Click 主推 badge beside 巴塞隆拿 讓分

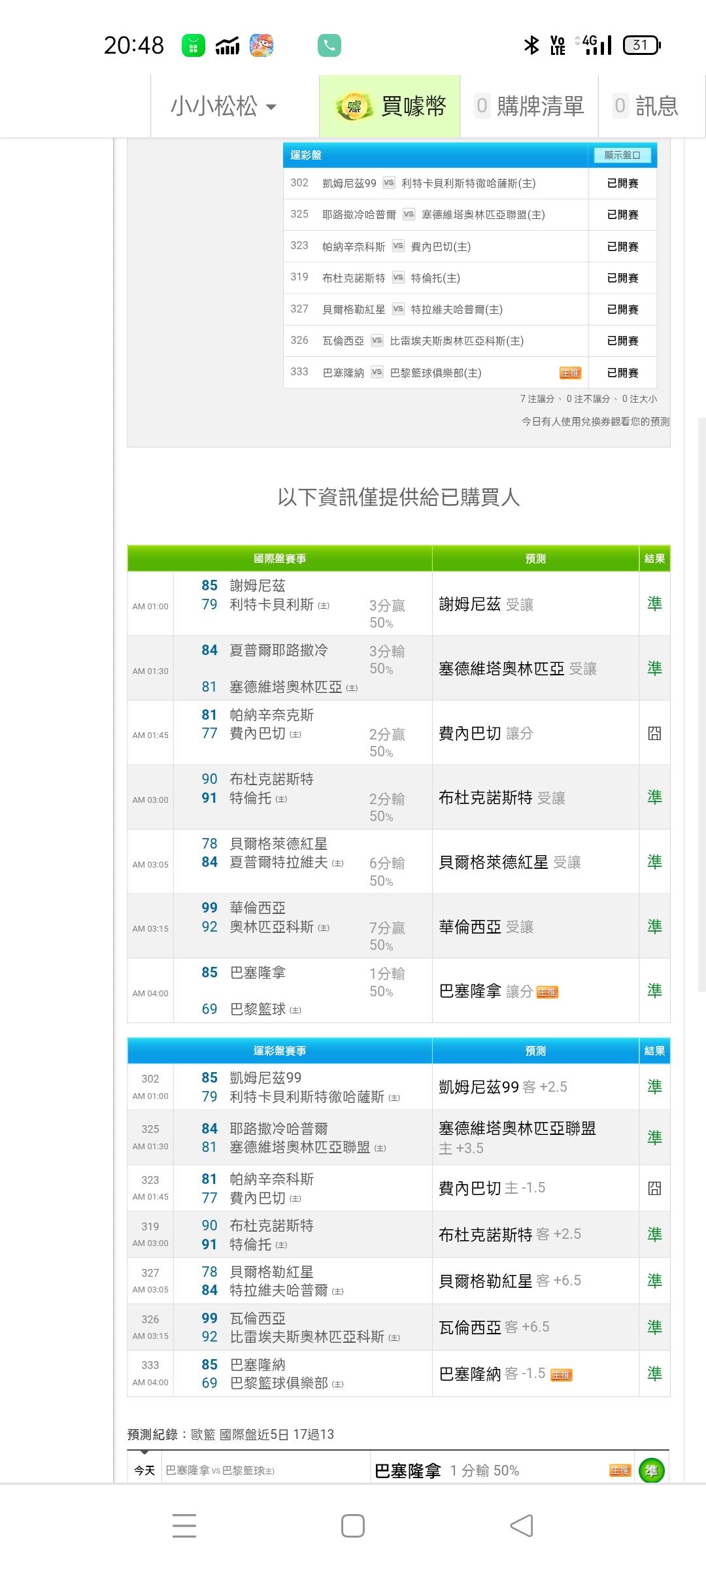(x=547, y=992)
